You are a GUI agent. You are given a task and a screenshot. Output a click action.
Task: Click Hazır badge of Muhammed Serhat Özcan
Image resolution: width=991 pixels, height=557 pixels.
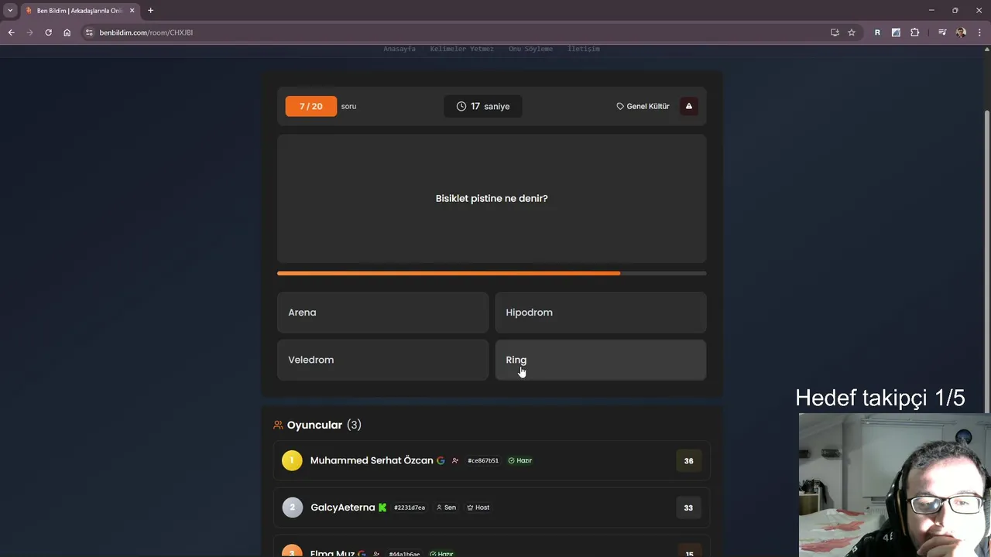coord(520,460)
